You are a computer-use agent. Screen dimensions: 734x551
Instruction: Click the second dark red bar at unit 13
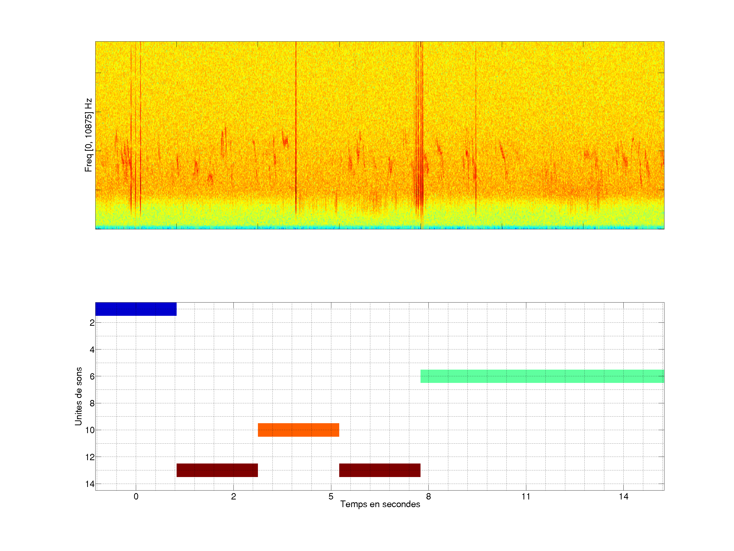[379, 470]
